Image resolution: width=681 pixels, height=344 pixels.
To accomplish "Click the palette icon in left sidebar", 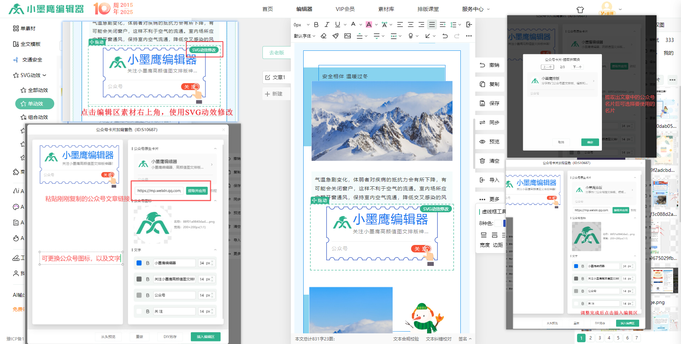I will (x=16, y=207).
